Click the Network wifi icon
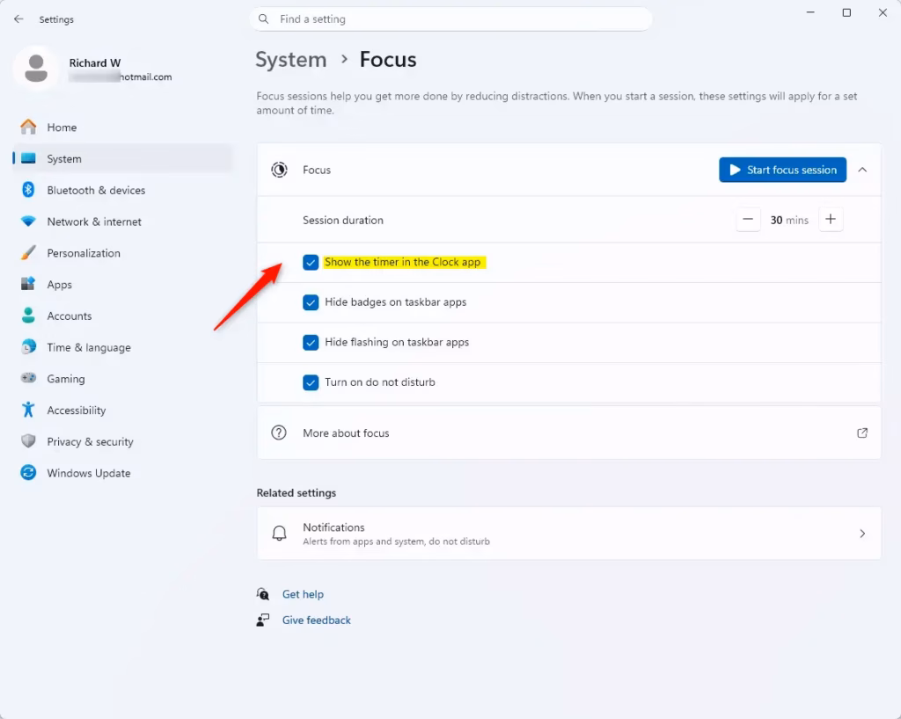 click(28, 222)
